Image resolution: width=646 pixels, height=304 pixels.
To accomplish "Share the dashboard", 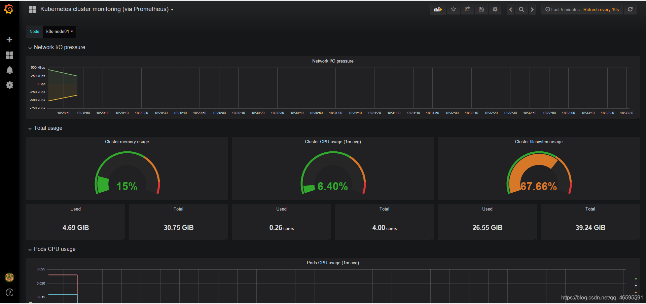I will (467, 9).
